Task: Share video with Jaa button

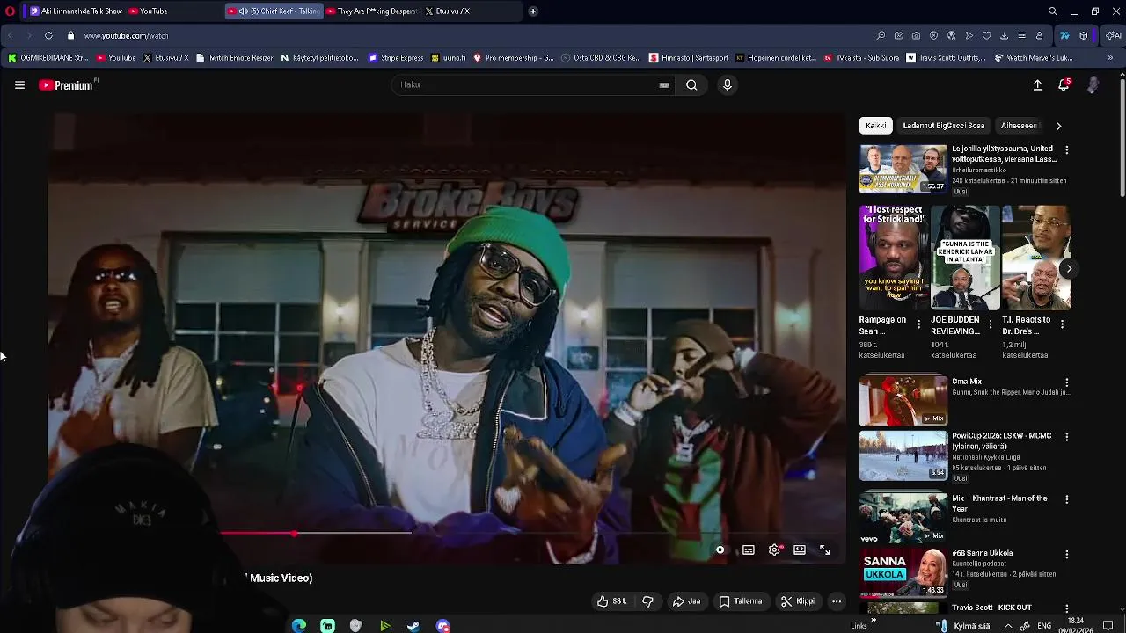Action: 686,601
